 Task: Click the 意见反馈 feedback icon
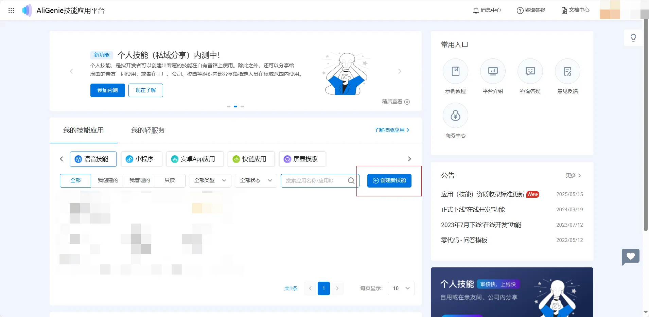[567, 71]
